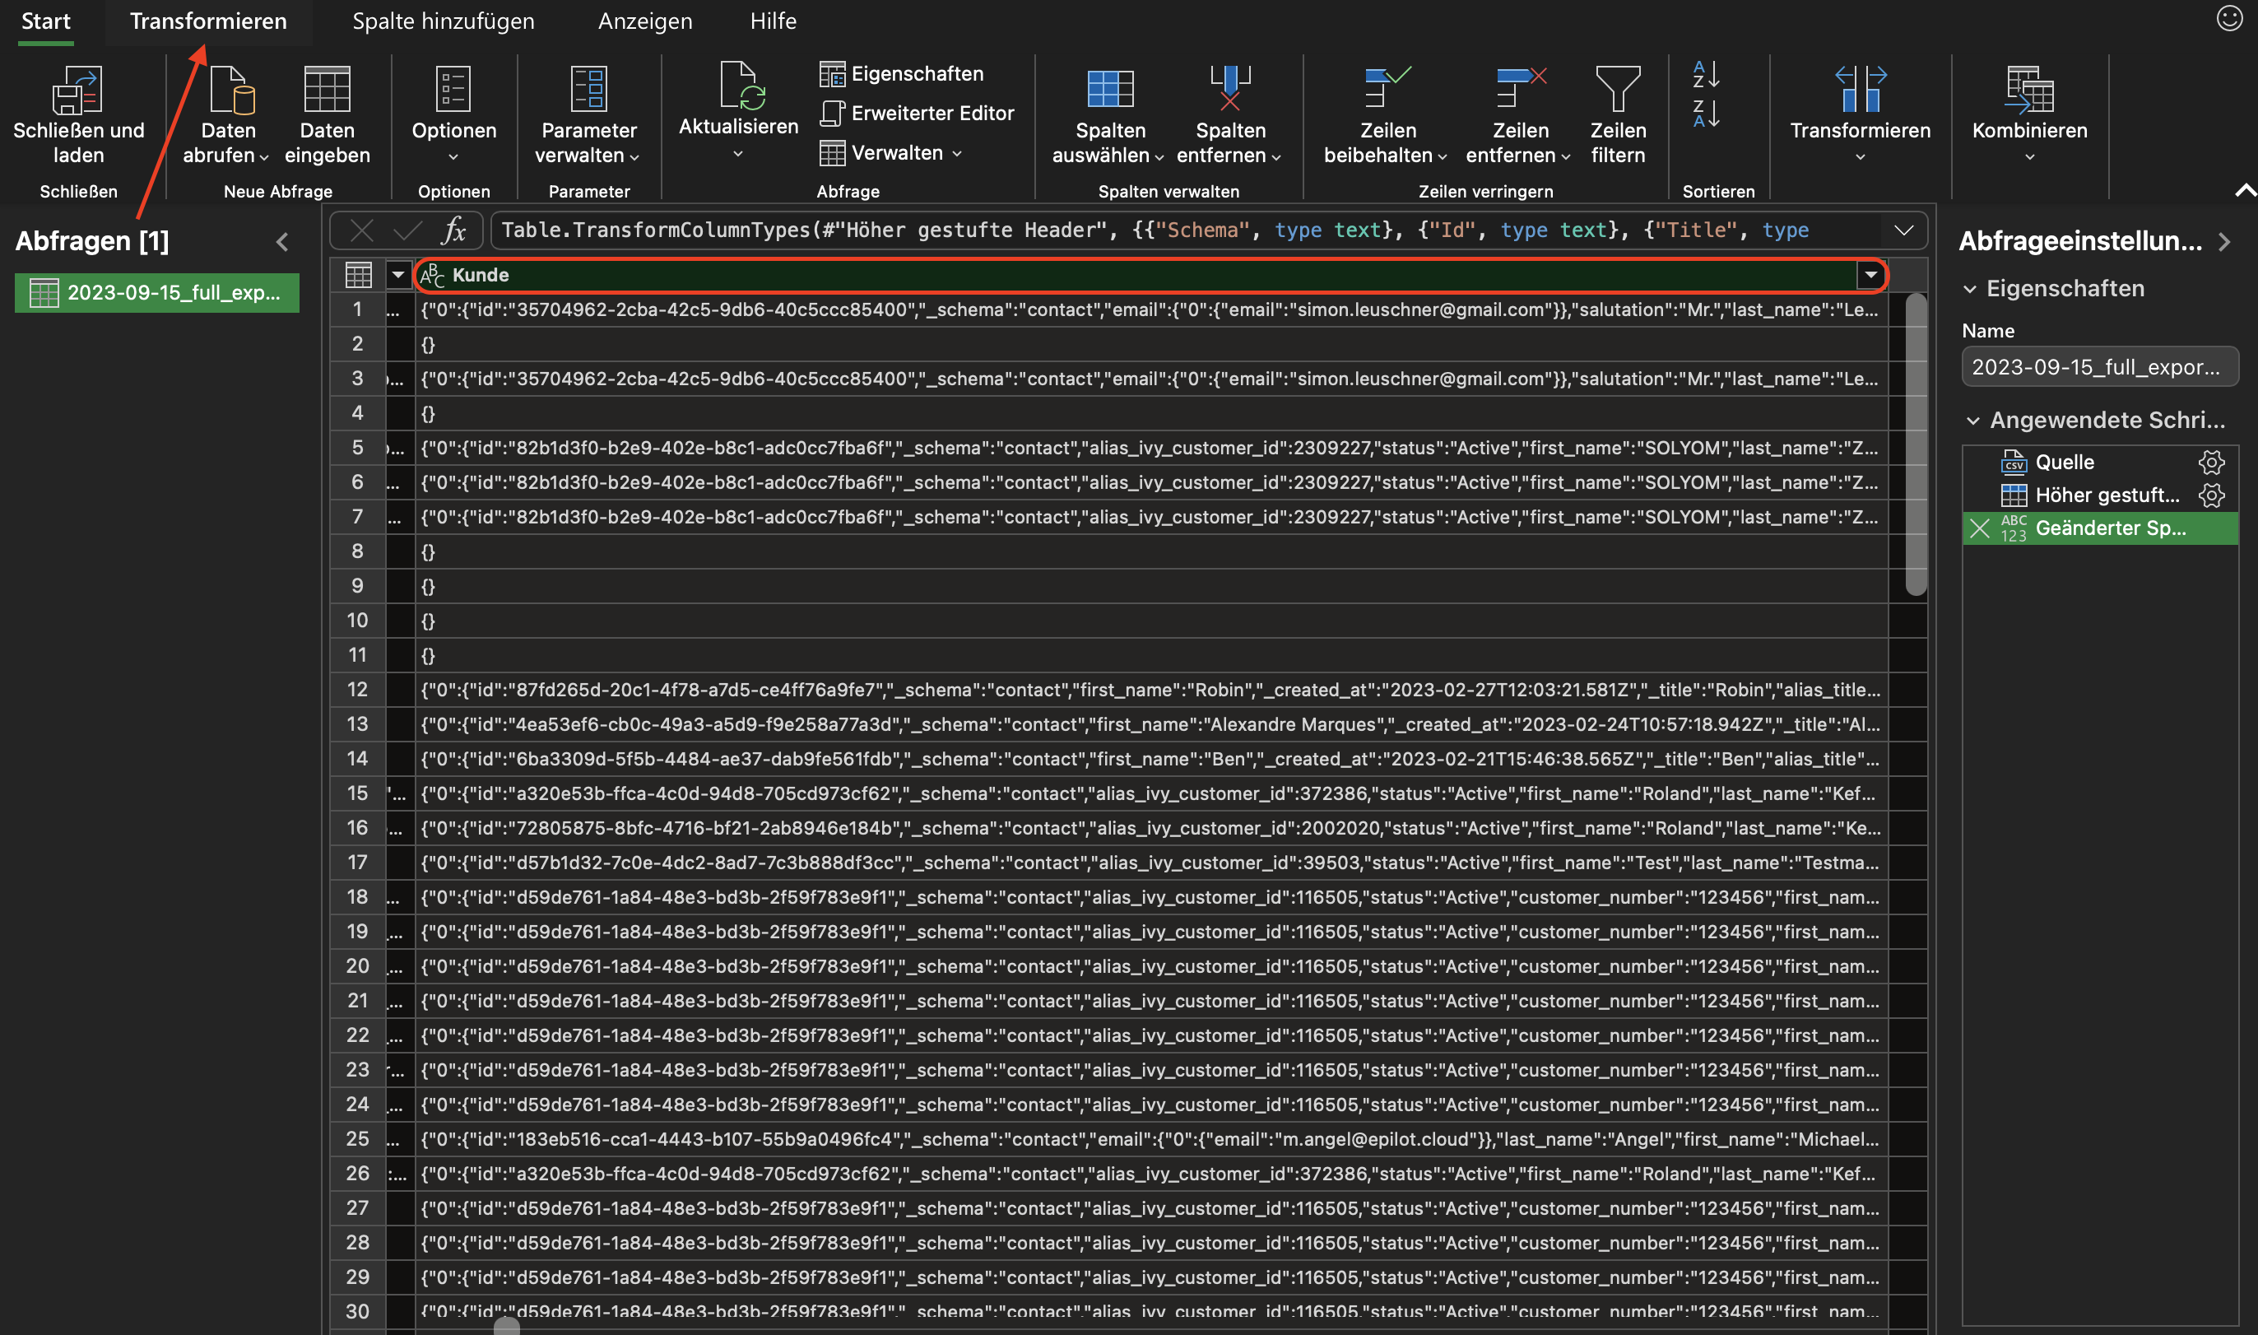Delete the Geänderter Spaltentyp step
This screenshot has height=1335, width=2258.
[x=1979, y=528]
